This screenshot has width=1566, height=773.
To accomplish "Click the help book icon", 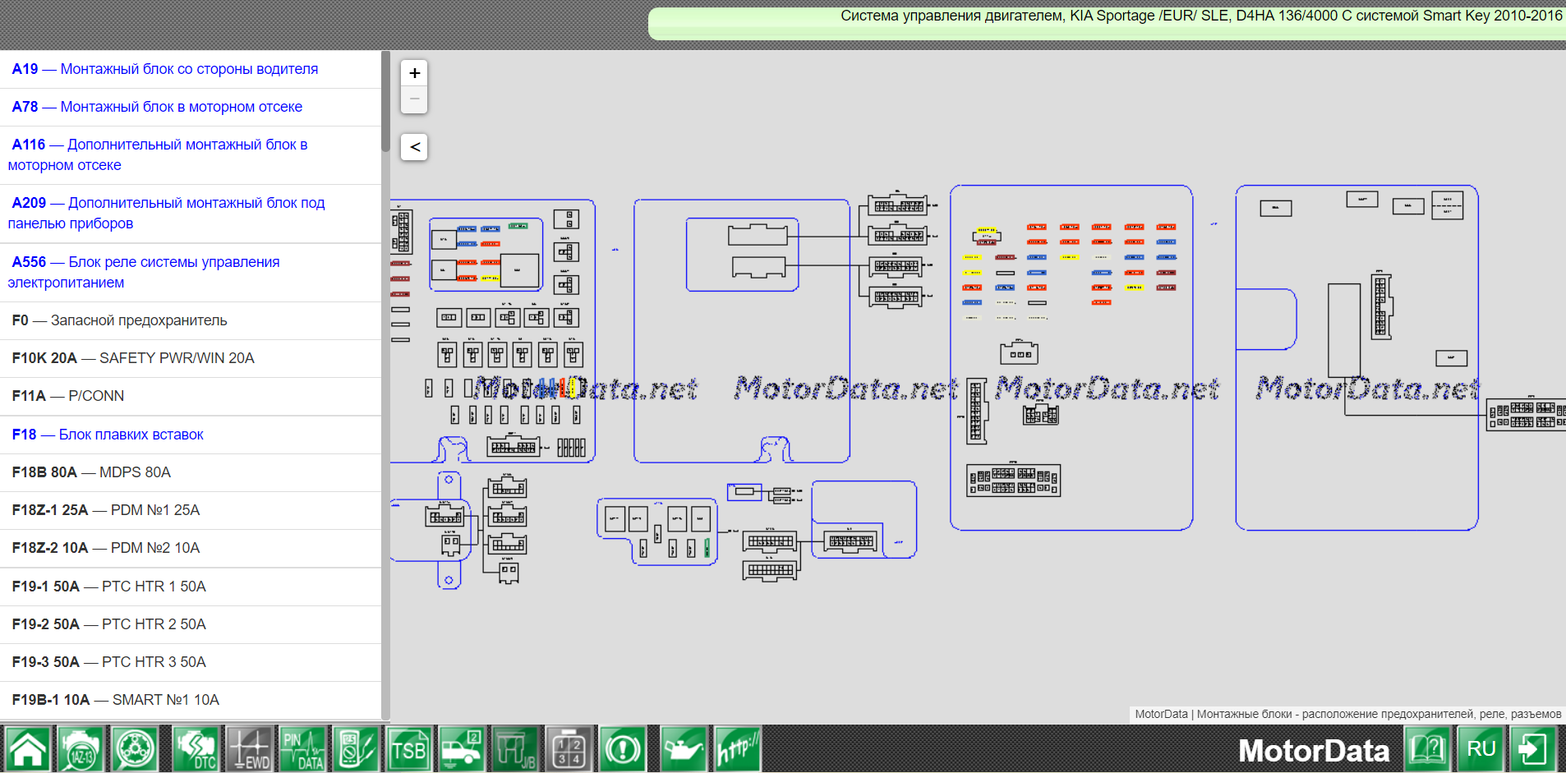I will 1427,749.
